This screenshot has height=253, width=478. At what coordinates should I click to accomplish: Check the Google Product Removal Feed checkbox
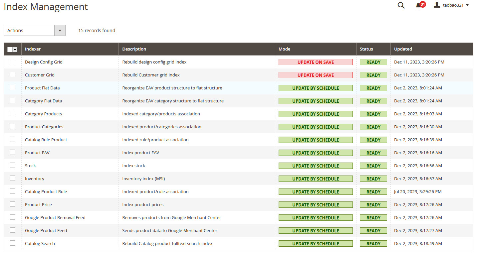pyautogui.click(x=13, y=217)
